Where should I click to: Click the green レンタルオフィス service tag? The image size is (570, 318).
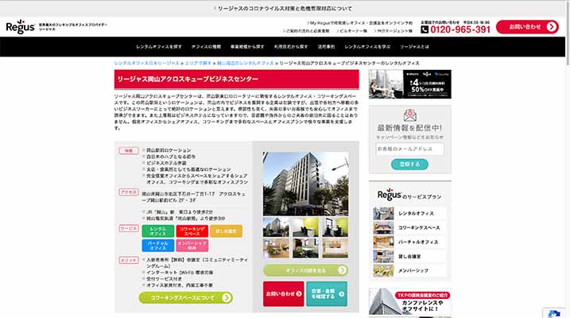[157, 231]
